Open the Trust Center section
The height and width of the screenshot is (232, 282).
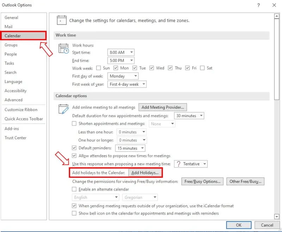[16, 138]
